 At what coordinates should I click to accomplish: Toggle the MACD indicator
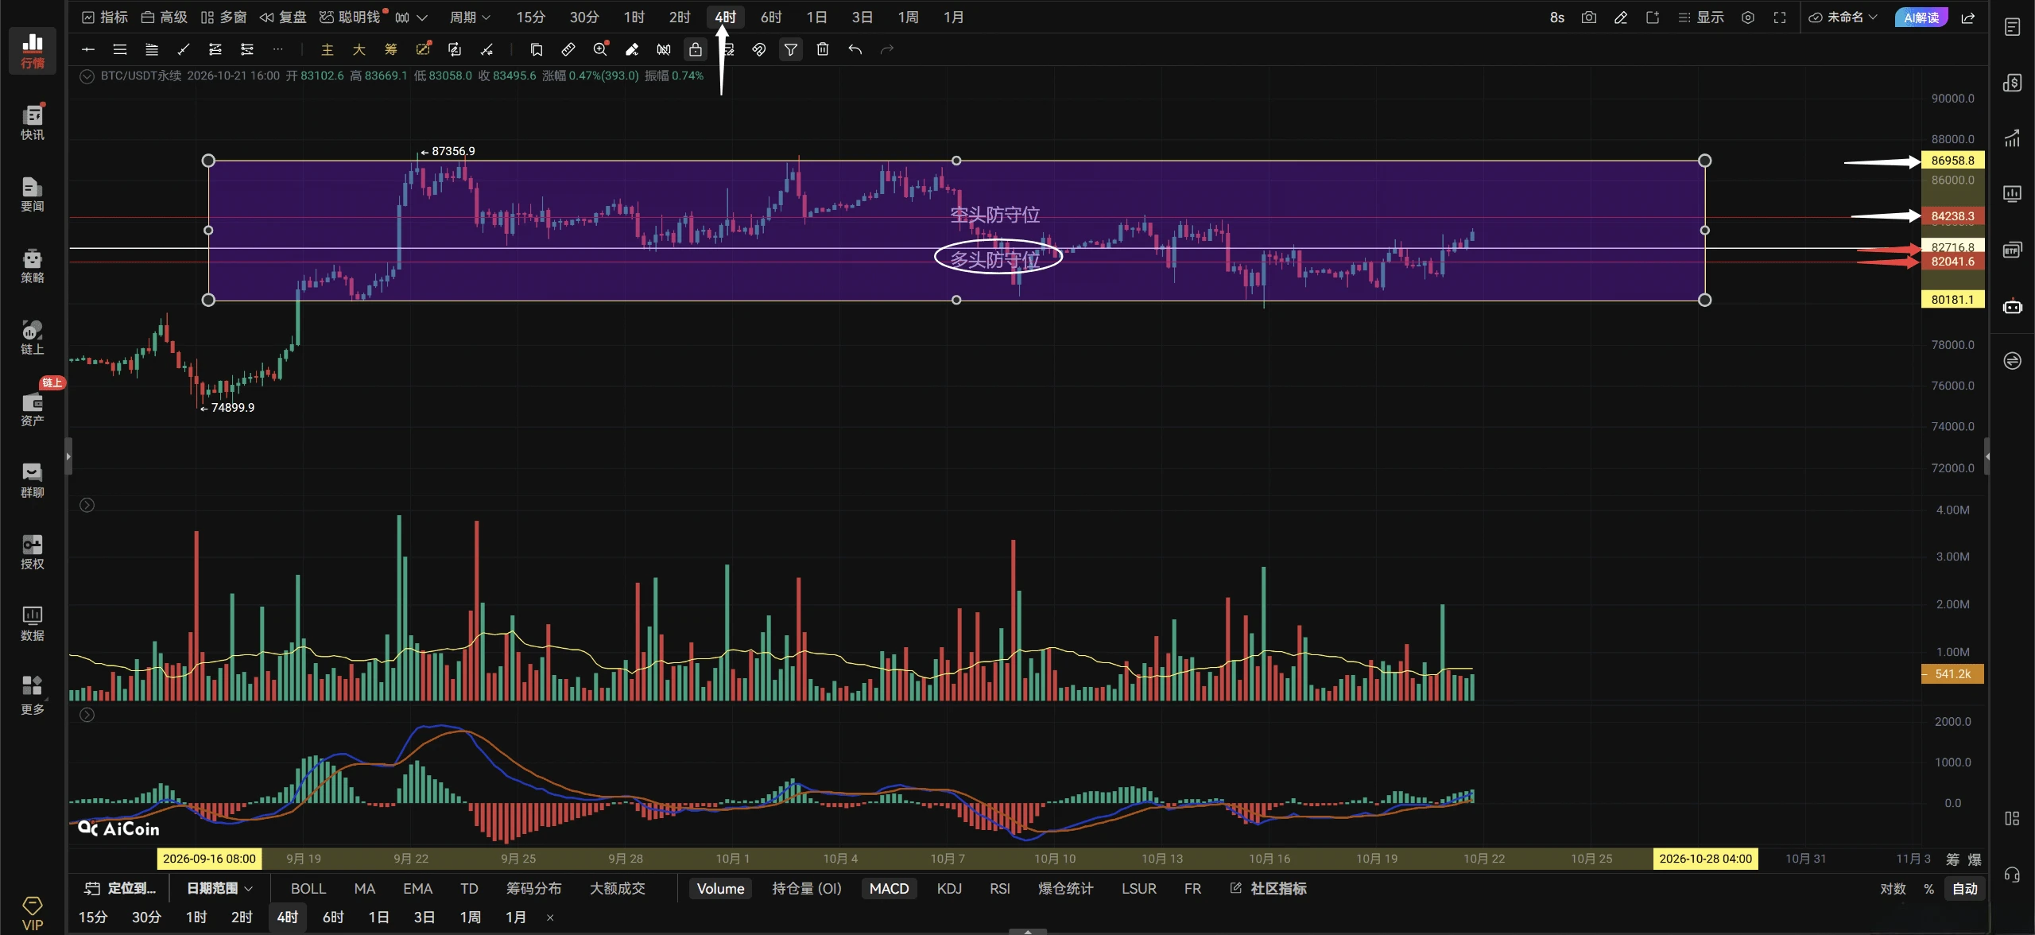[889, 888]
